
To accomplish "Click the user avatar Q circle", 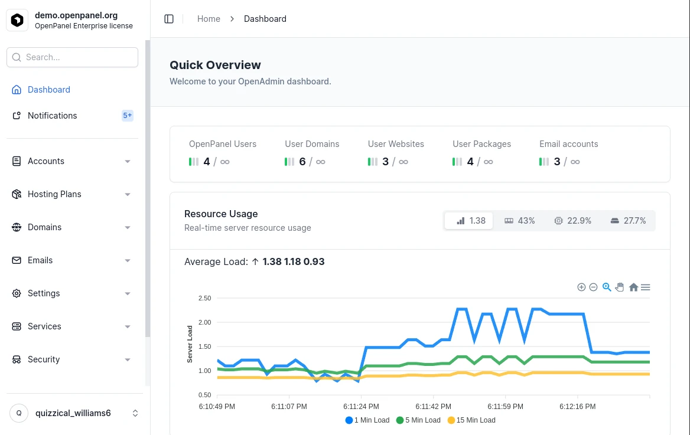I will coord(19,413).
